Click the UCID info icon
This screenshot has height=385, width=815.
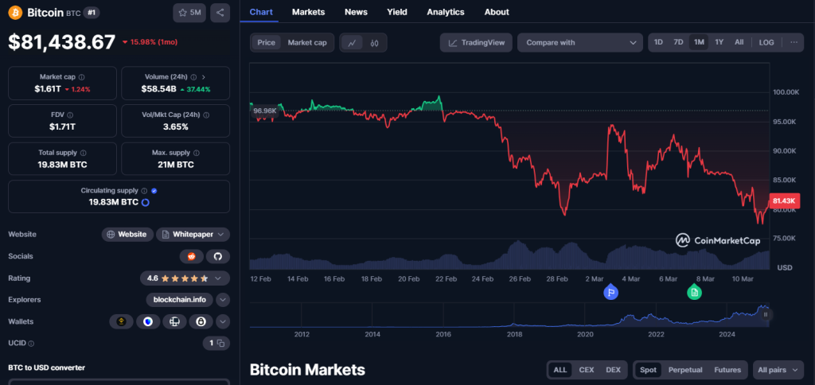31,344
